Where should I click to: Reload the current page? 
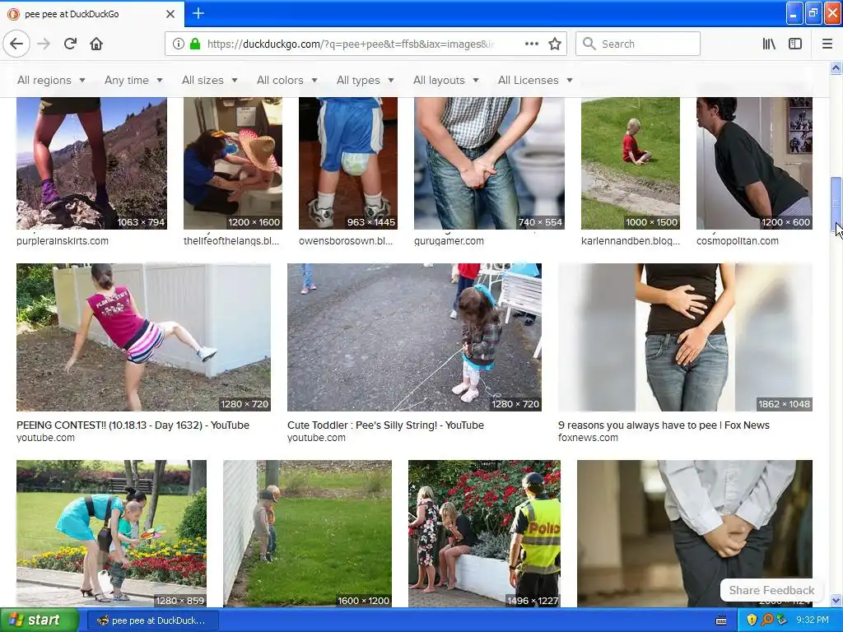70,44
